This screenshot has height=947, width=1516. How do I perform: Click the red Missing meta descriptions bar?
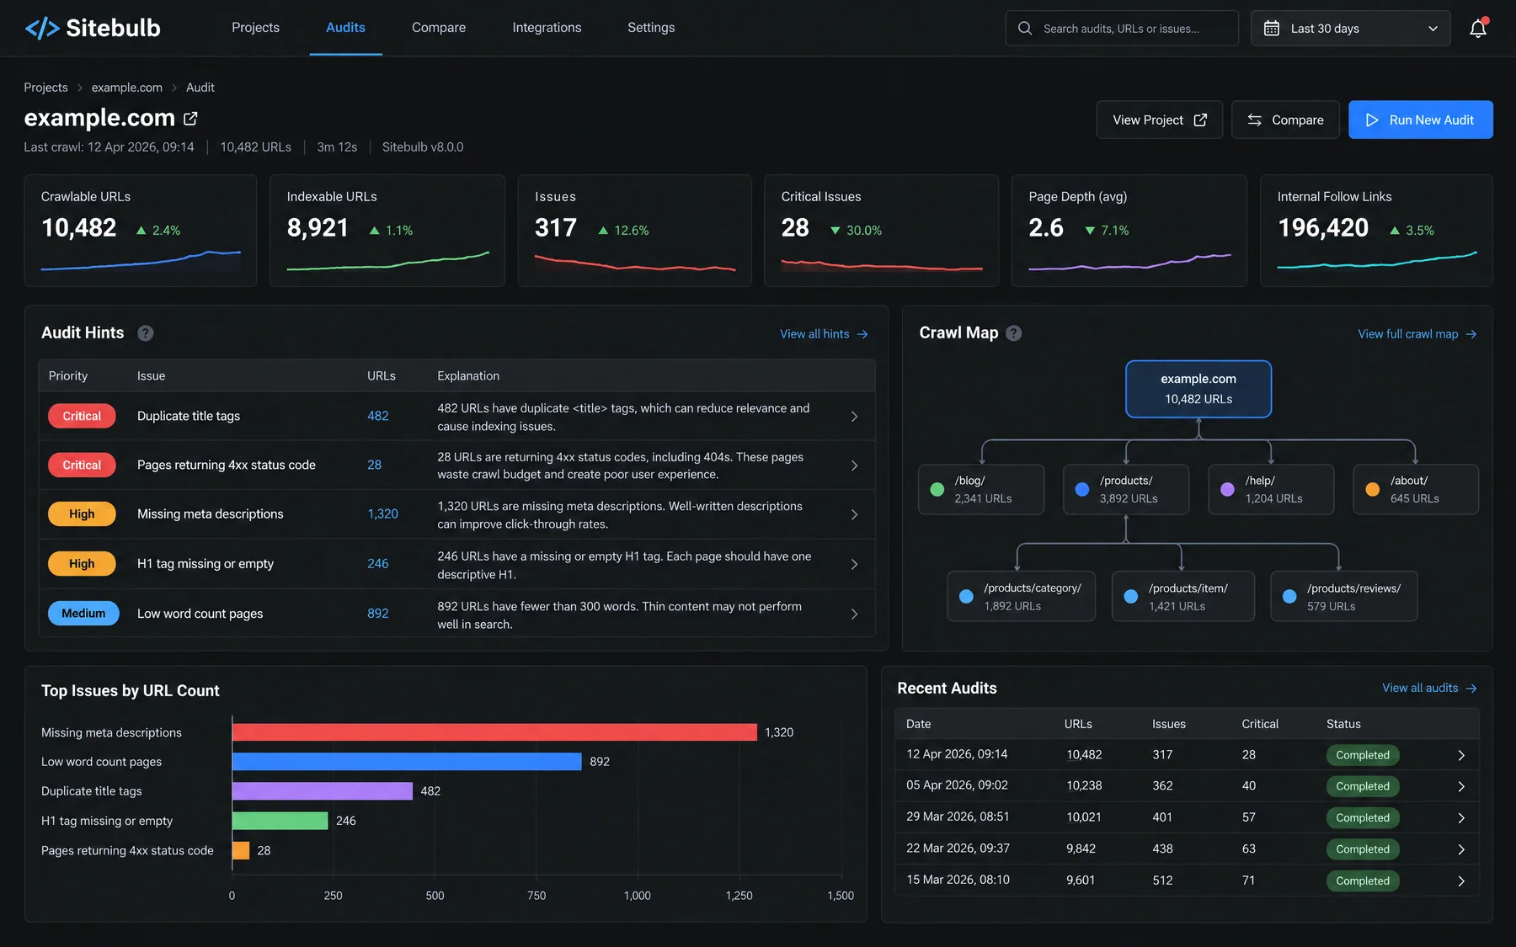[494, 732]
